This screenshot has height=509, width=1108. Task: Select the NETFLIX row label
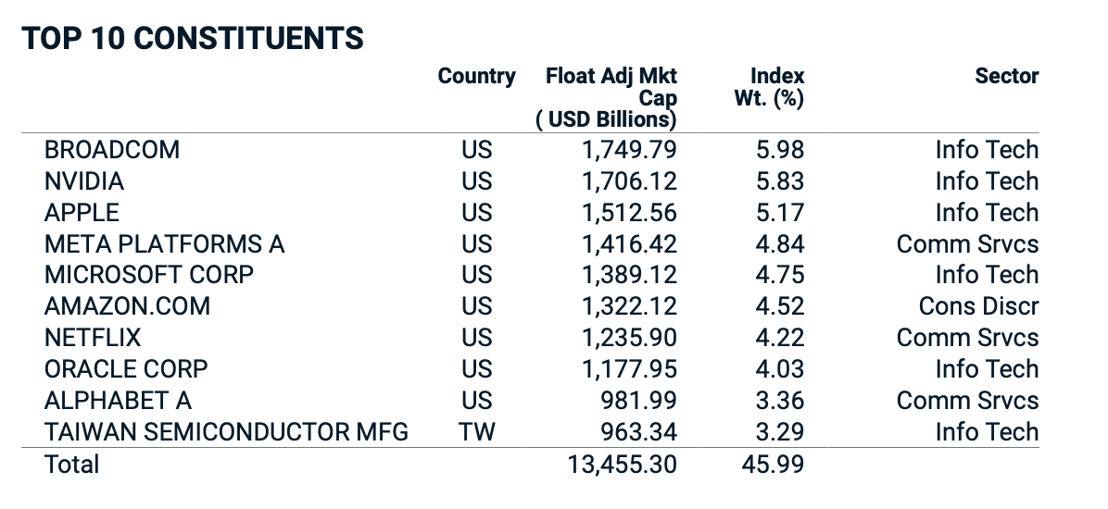tap(93, 338)
